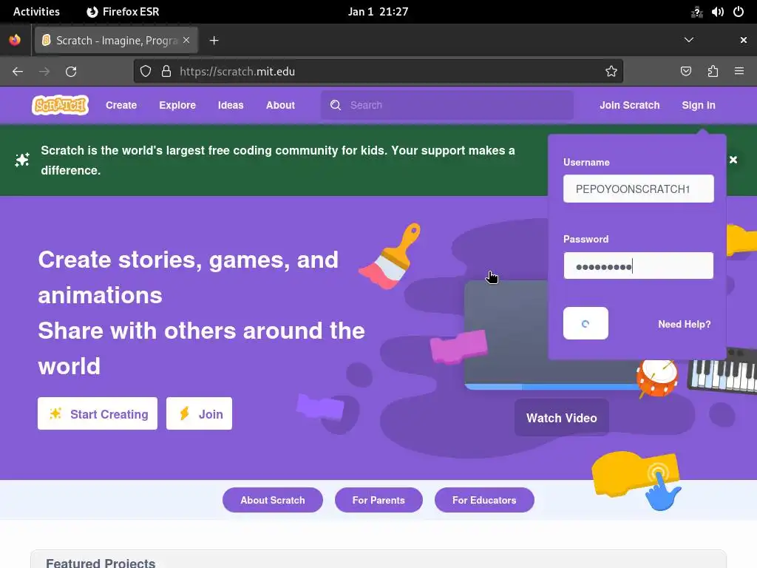The width and height of the screenshot is (757, 568).
Task: Click network status icon in top bar
Action: coord(696,12)
